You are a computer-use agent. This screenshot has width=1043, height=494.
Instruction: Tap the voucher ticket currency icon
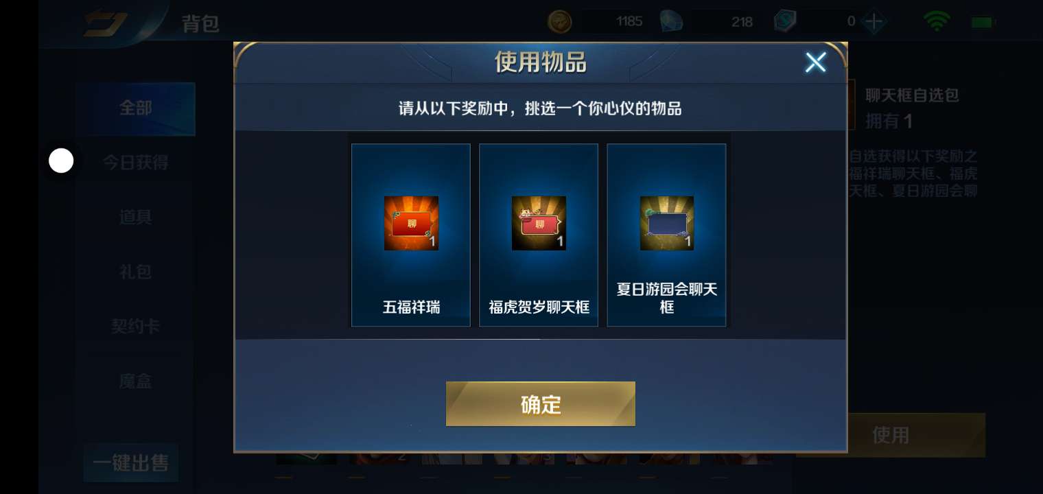pos(784,21)
